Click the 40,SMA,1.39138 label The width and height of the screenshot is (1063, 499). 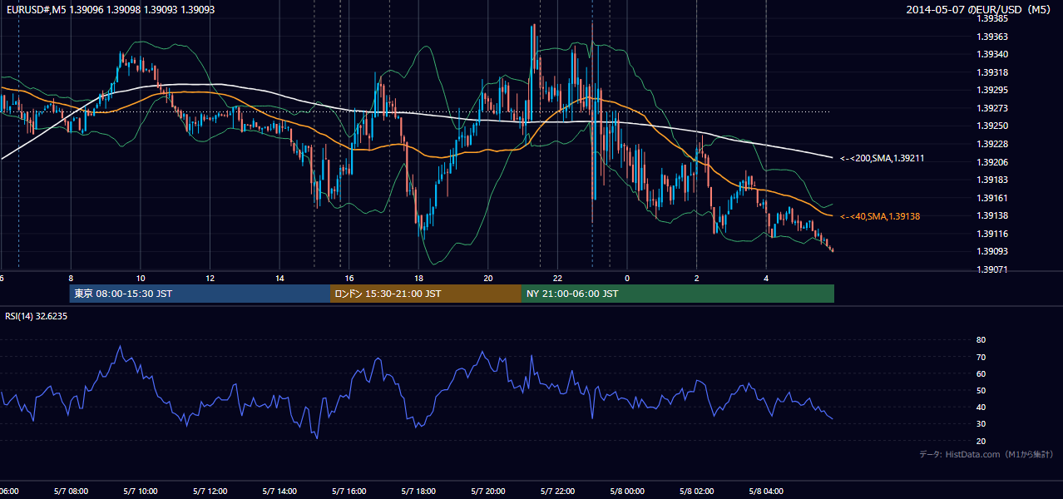click(x=879, y=216)
